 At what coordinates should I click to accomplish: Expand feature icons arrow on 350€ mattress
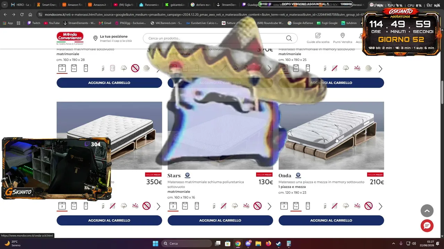pyautogui.click(x=159, y=206)
